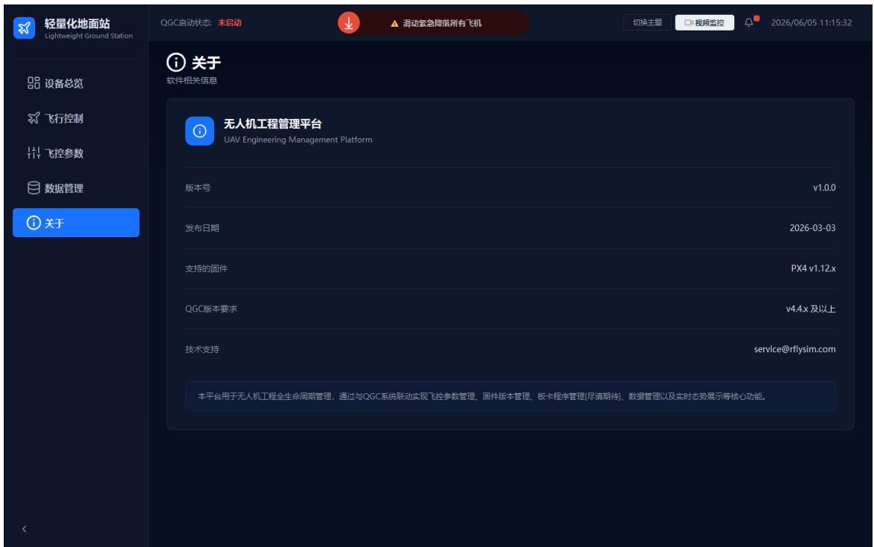Click the blue airplane app logo
The image size is (874, 547).
(x=24, y=27)
